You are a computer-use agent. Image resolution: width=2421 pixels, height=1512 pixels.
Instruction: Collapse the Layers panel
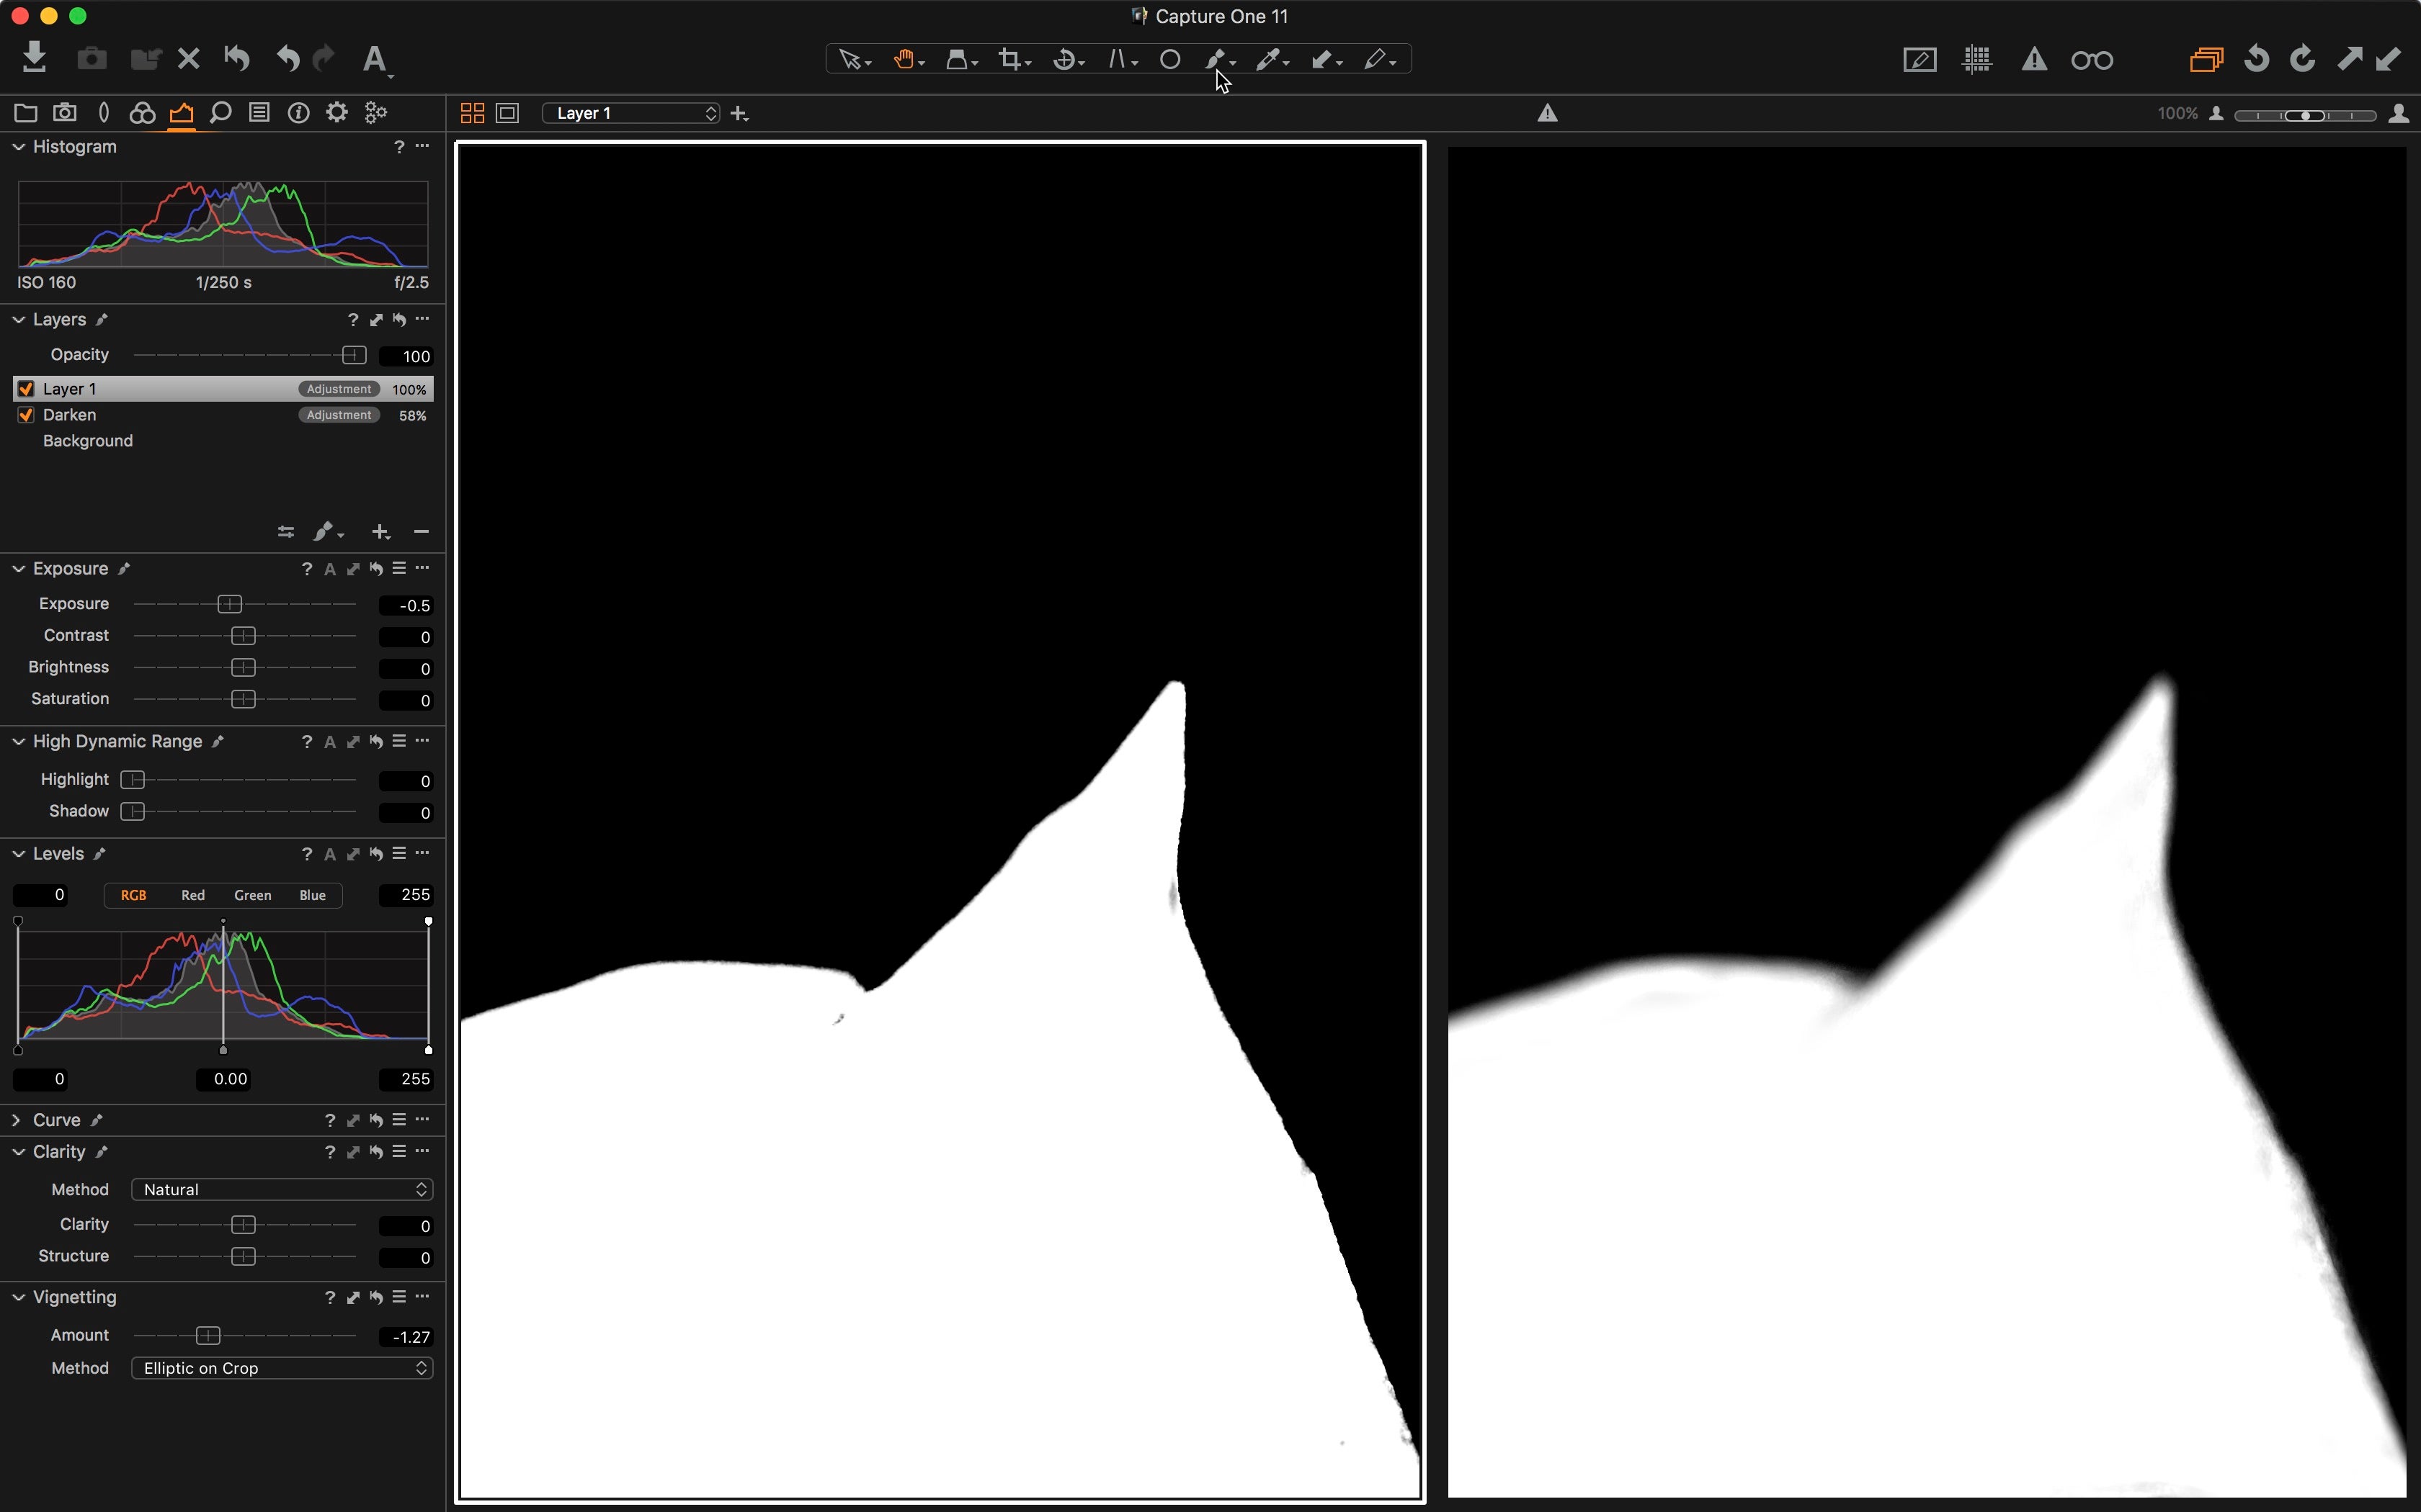18,320
